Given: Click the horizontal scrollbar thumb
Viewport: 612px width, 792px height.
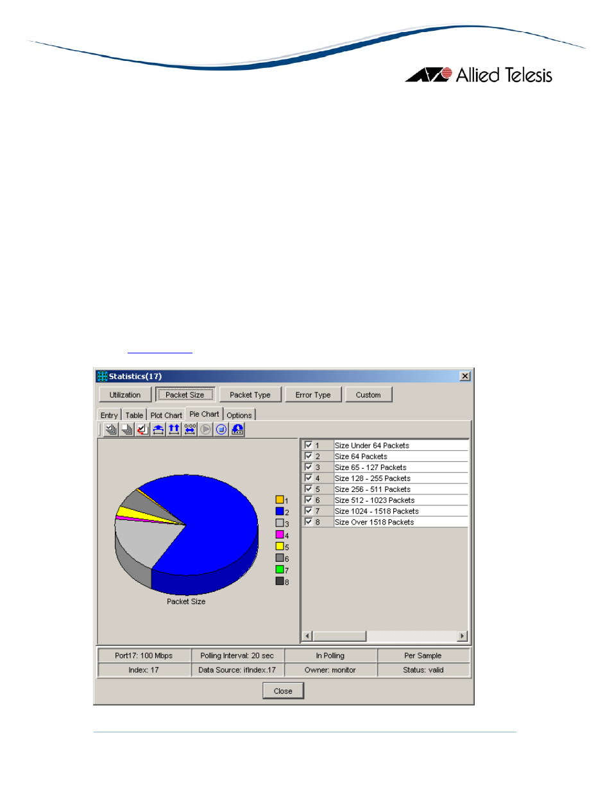Looking at the screenshot, I should [x=339, y=636].
